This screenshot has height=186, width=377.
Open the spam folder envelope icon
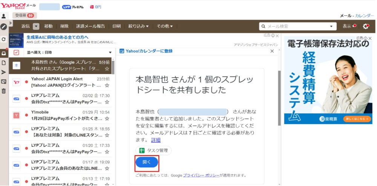tap(4, 82)
